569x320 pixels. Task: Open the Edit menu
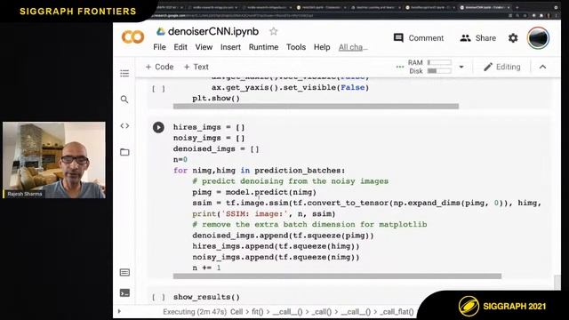(x=180, y=47)
